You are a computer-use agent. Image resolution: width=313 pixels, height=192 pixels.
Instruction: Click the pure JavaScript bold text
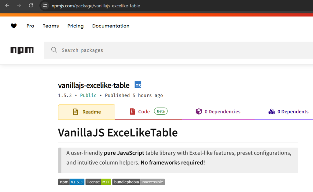(x=124, y=153)
